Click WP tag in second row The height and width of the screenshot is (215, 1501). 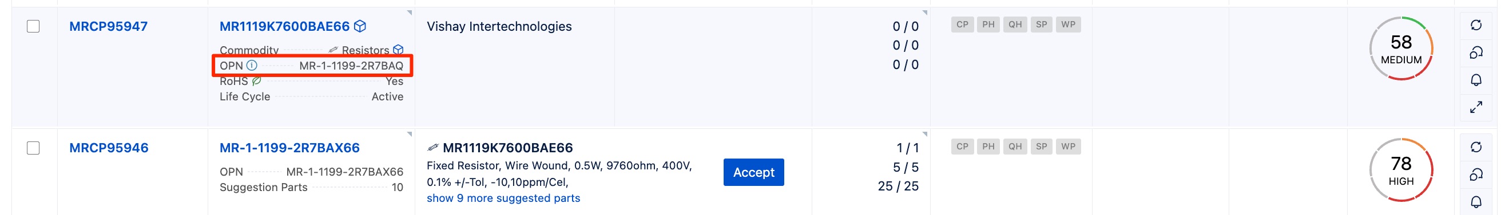pyautogui.click(x=1067, y=147)
